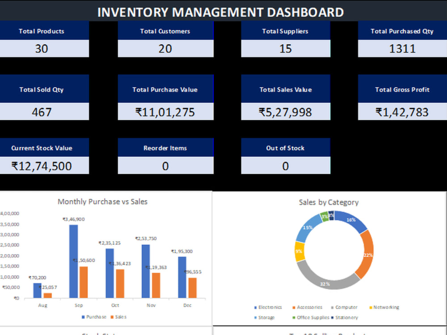447x335 pixels.
Task: Click the blue Sep purchase bar
Action: 74,261
